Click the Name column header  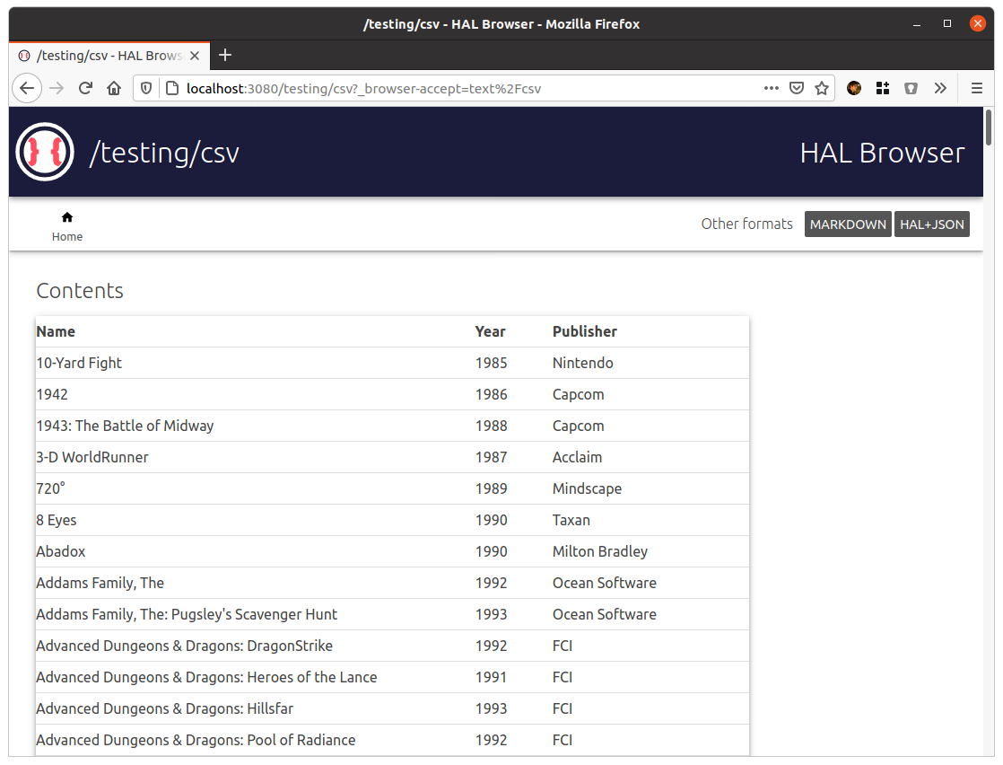pos(56,331)
